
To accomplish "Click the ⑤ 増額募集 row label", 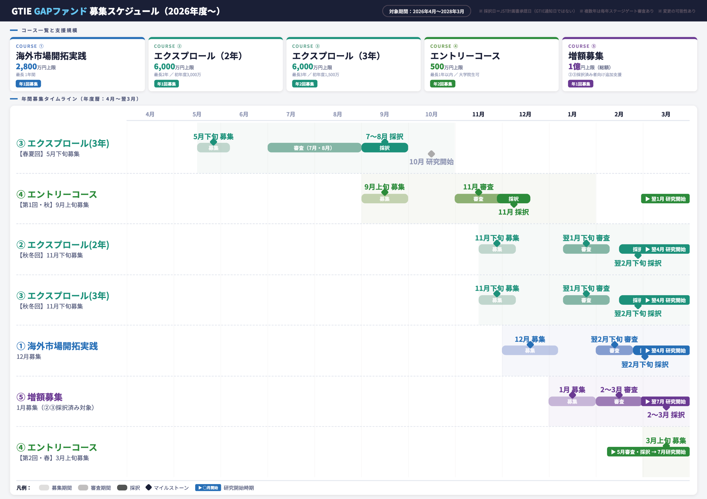I will (x=39, y=397).
